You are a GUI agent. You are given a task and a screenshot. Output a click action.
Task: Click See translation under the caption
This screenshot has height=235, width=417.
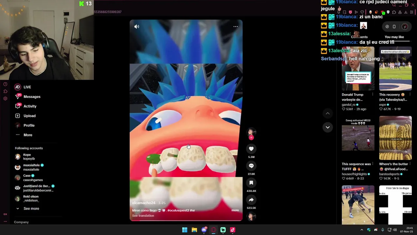tap(143, 216)
